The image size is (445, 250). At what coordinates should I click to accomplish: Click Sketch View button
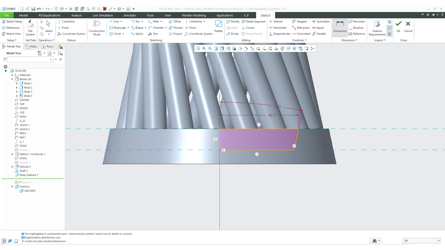(11, 34)
